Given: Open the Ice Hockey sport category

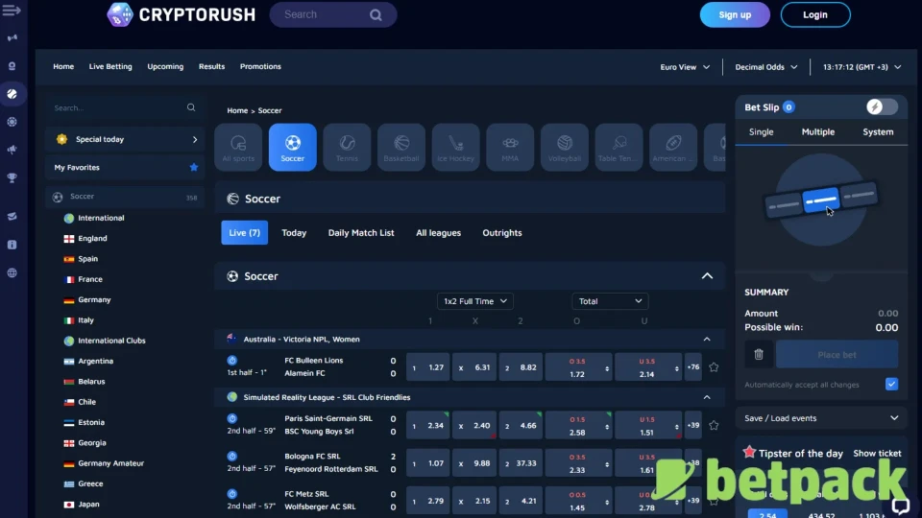Looking at the screenshot, I should (x=455, y=147).
